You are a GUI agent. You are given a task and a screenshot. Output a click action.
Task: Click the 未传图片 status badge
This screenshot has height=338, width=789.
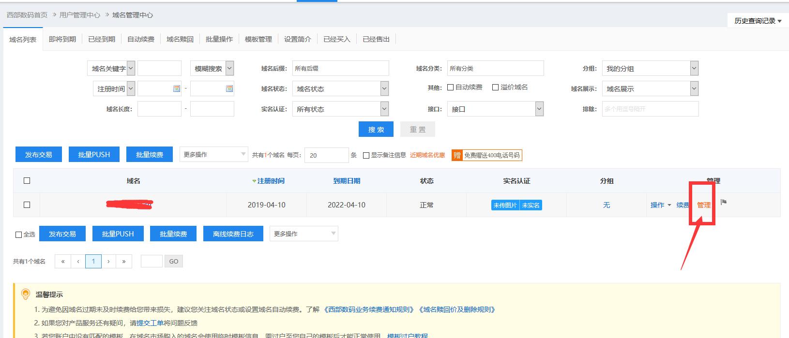pyautogui.click(x=505, y=205)
